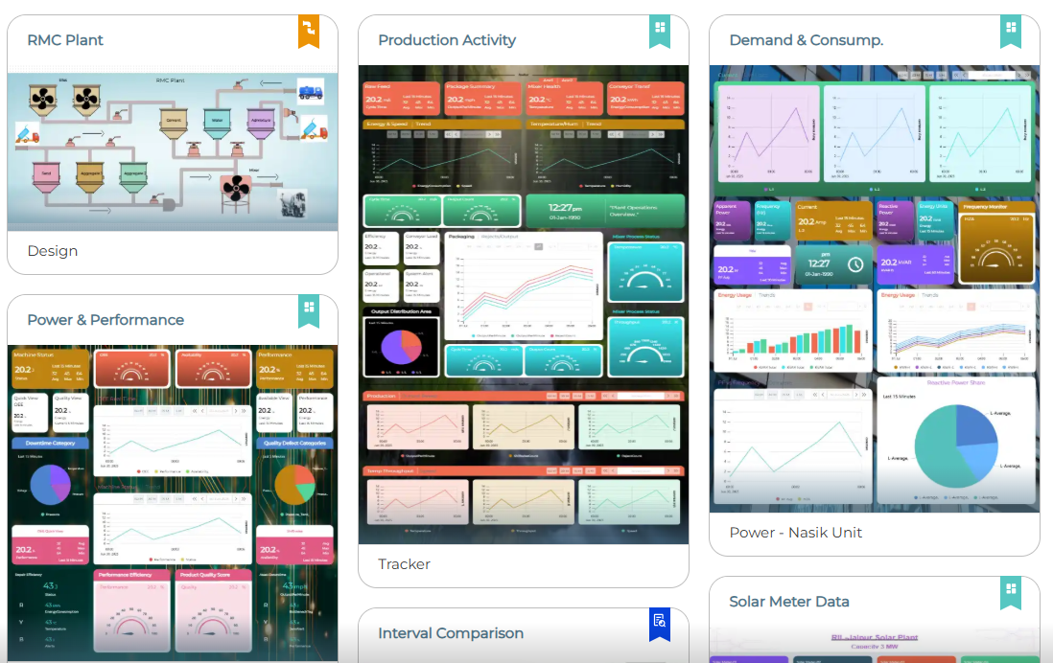Click the Design label under RMC Plant
Viewport: 1053px width, 663px height.
click(53, 251)
